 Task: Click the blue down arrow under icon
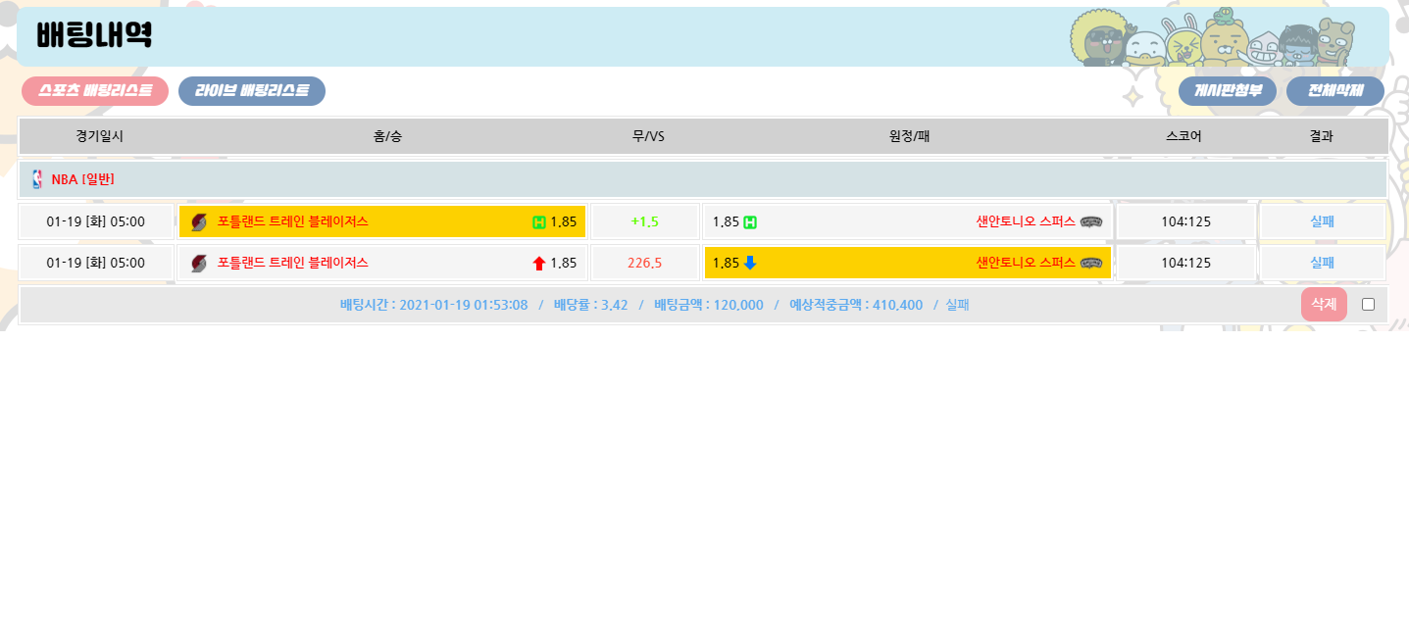[750, 263]
